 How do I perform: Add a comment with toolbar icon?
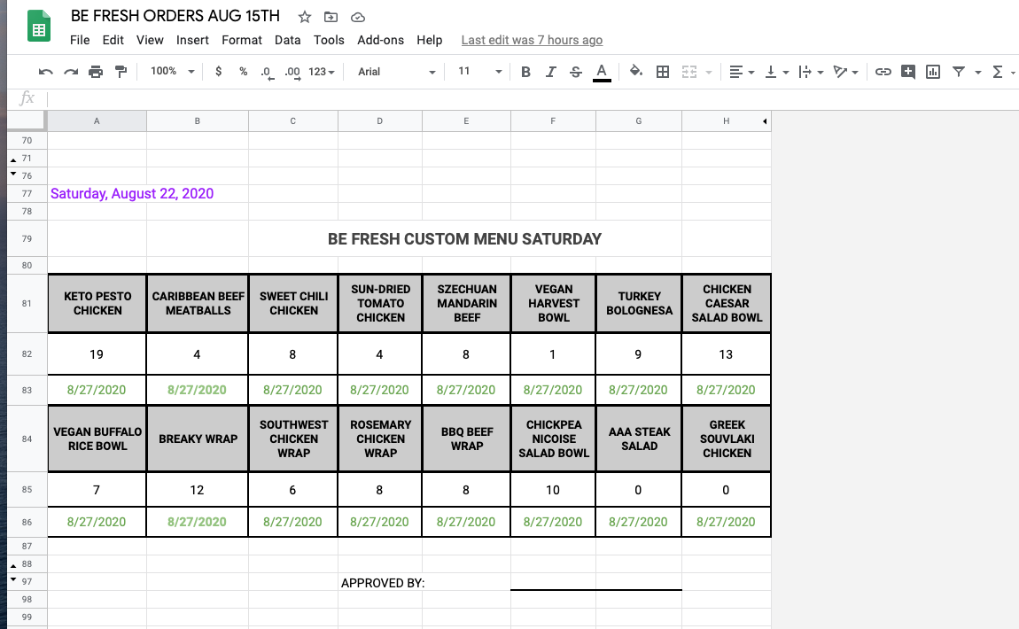tap(907, 72)
